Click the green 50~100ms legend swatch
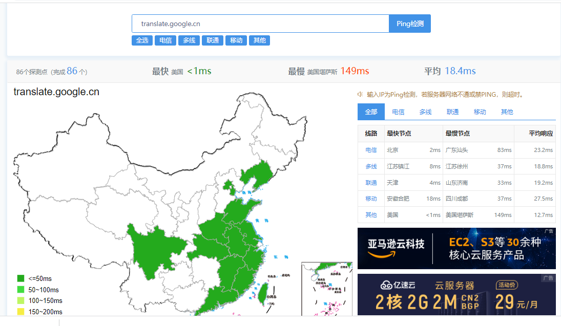Viewport: 561px width, 326px height. point(21,290)
